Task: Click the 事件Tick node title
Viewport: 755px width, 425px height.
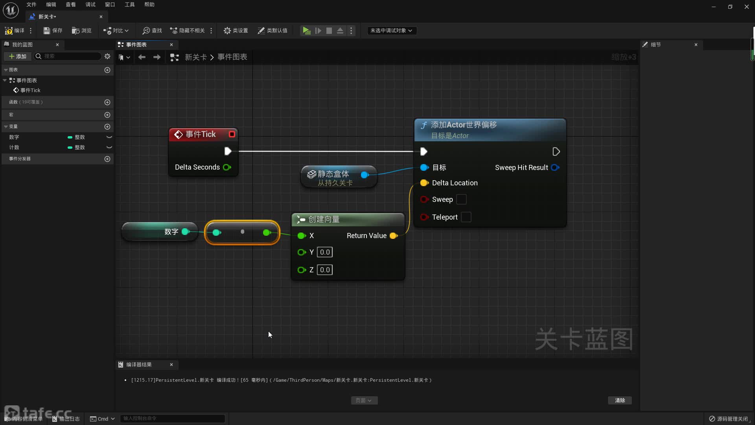Action: click(201, 134)
